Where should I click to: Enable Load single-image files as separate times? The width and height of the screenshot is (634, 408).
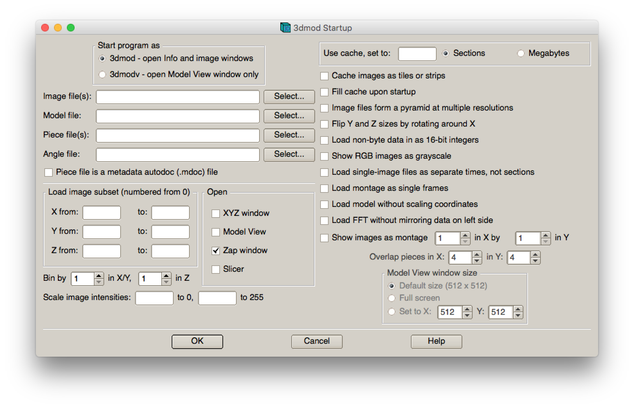pos(324,173)
